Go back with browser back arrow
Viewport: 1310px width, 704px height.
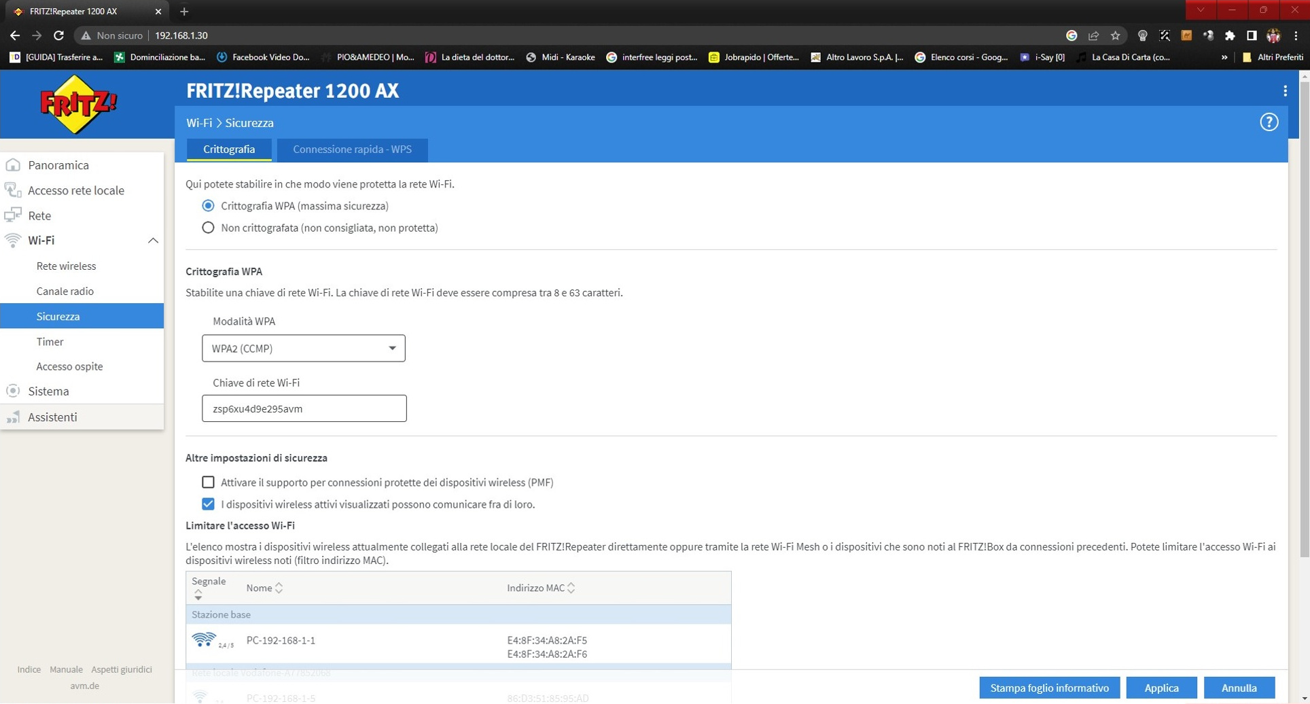(x=15, y=35)
